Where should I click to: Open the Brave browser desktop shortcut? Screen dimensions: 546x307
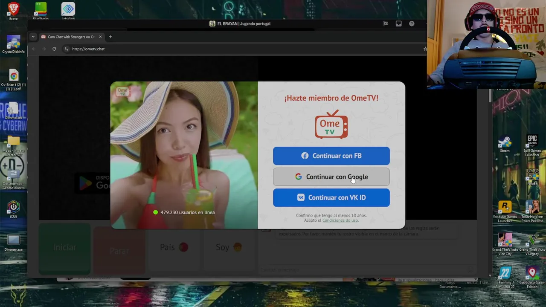coord(13,11)
